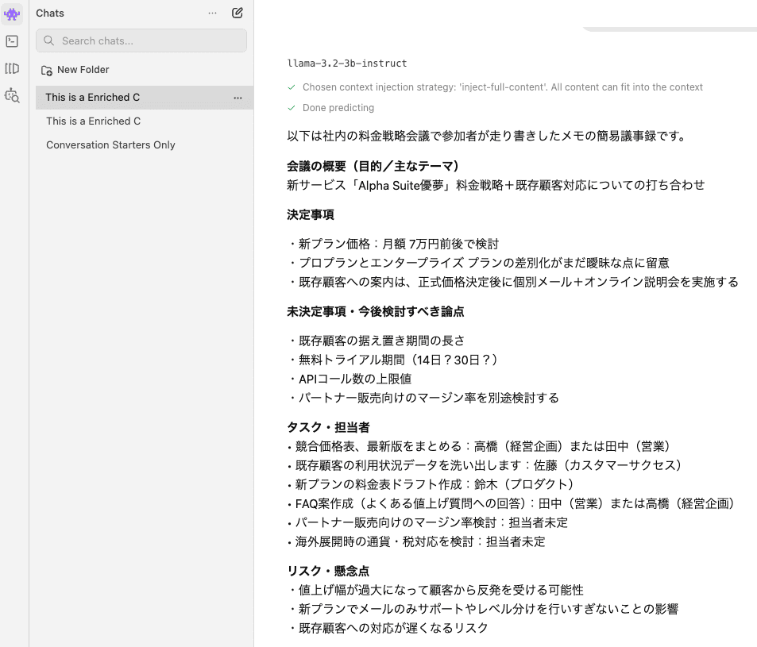Click the line '新プランの料金表ドラフト作成：鈴木（プロダクト）'
This screenshot has height=647, width=757.
point(431,484)
